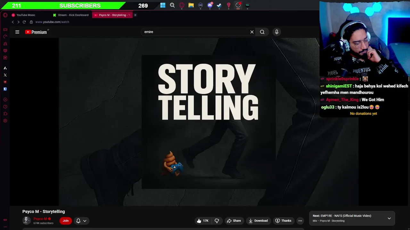Click the Join channel button
This screenshot has height=230, width=410.
tap(66, 221)
